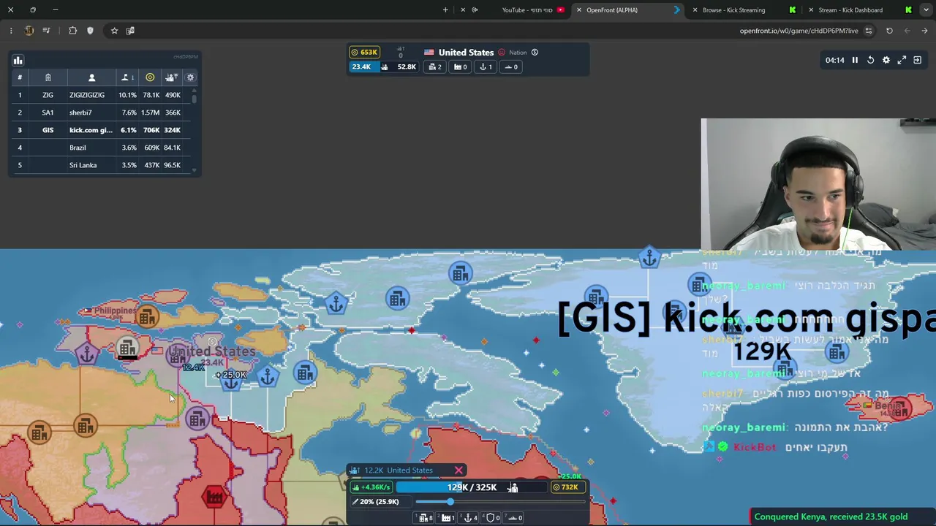Click the streamer webcam overlay
The image size is (936, 526).
click(x=818, y=184)
